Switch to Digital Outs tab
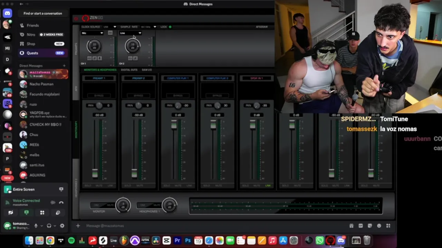 coord(129,70)
